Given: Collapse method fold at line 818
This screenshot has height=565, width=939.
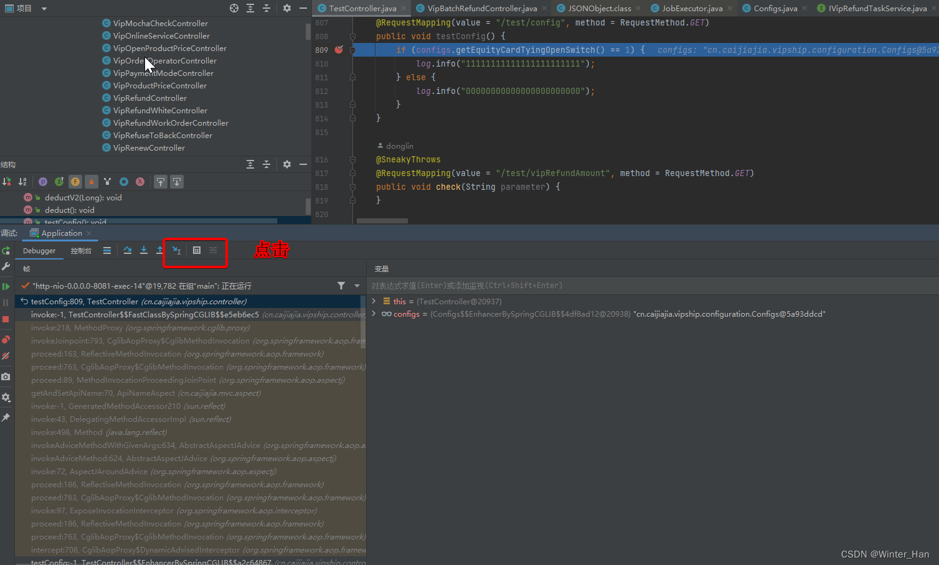Looking at the screenshot, I should click(352, 187).
